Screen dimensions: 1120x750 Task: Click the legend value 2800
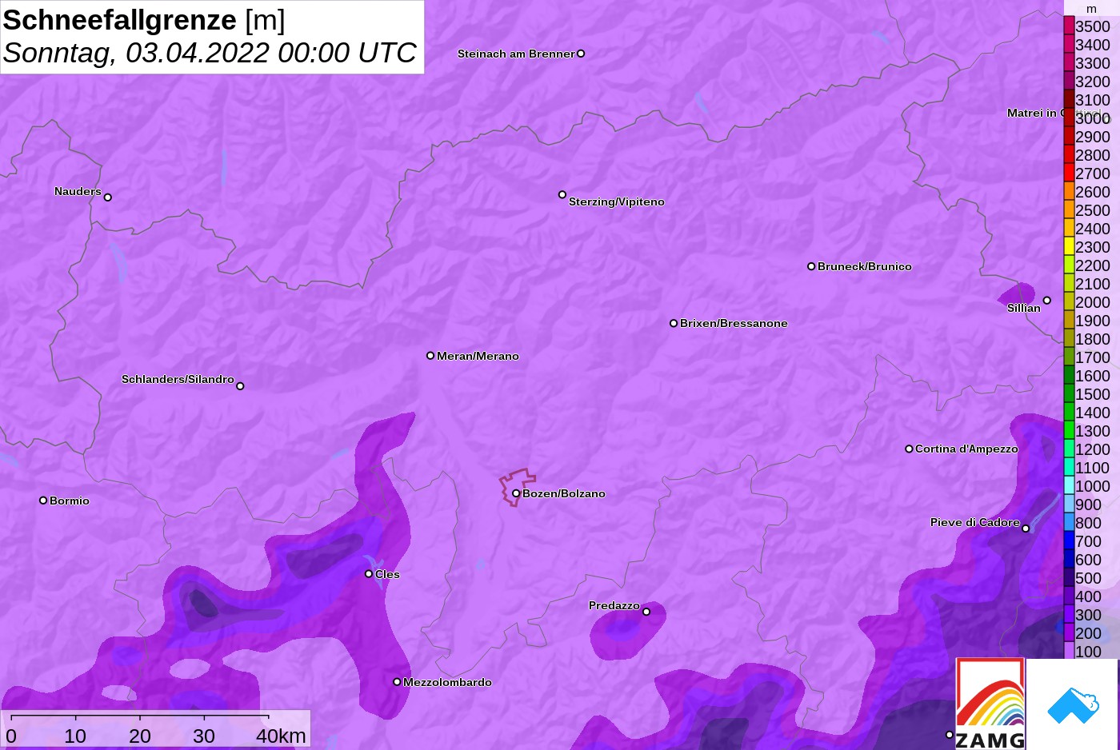(x=1093, y=155)
